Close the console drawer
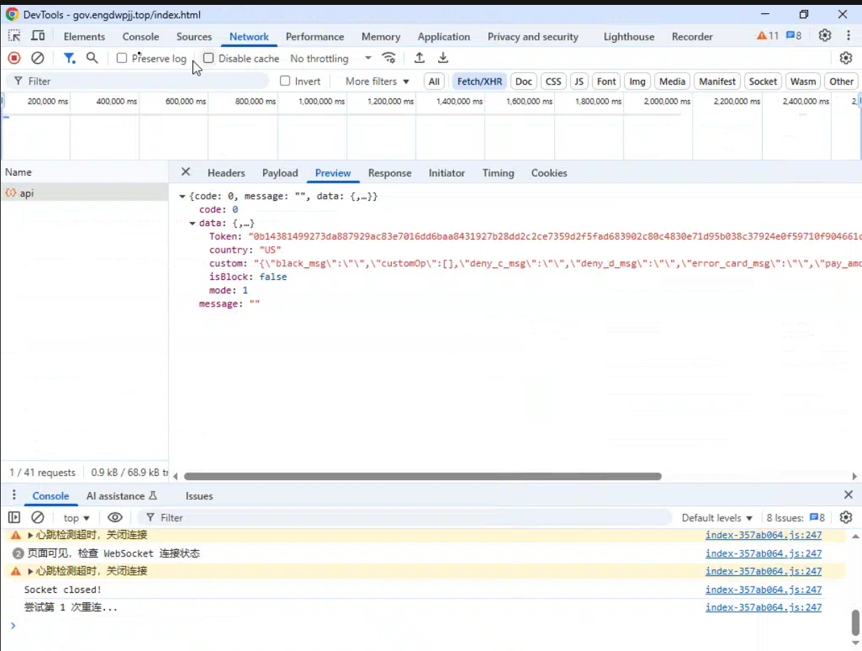 tap(848, 495)
